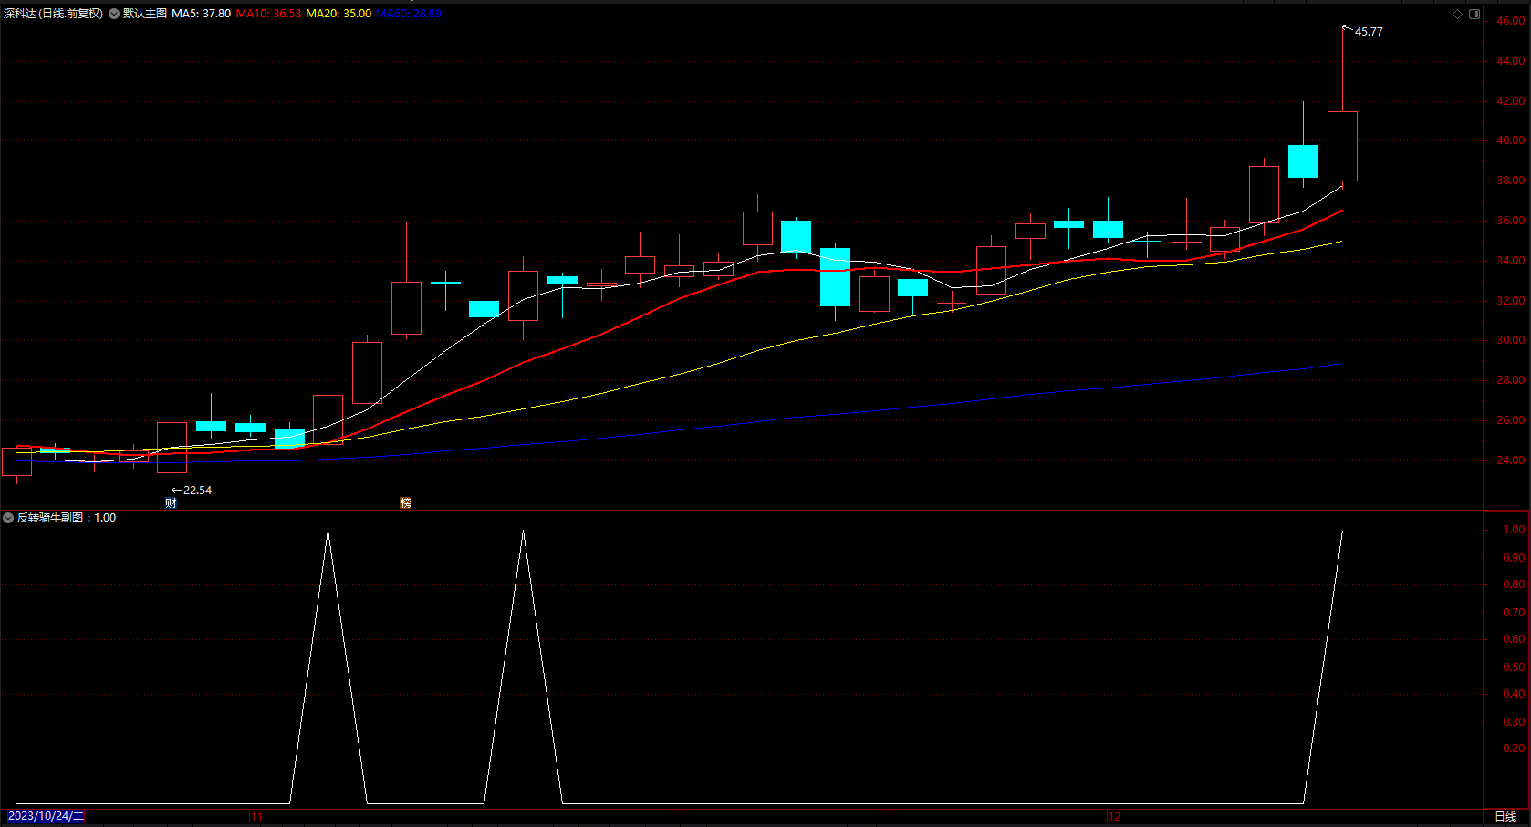1531x827 pixels.
Task: Select the MA10: 36.53 indicator value
Action: click(x=268, y=14)
